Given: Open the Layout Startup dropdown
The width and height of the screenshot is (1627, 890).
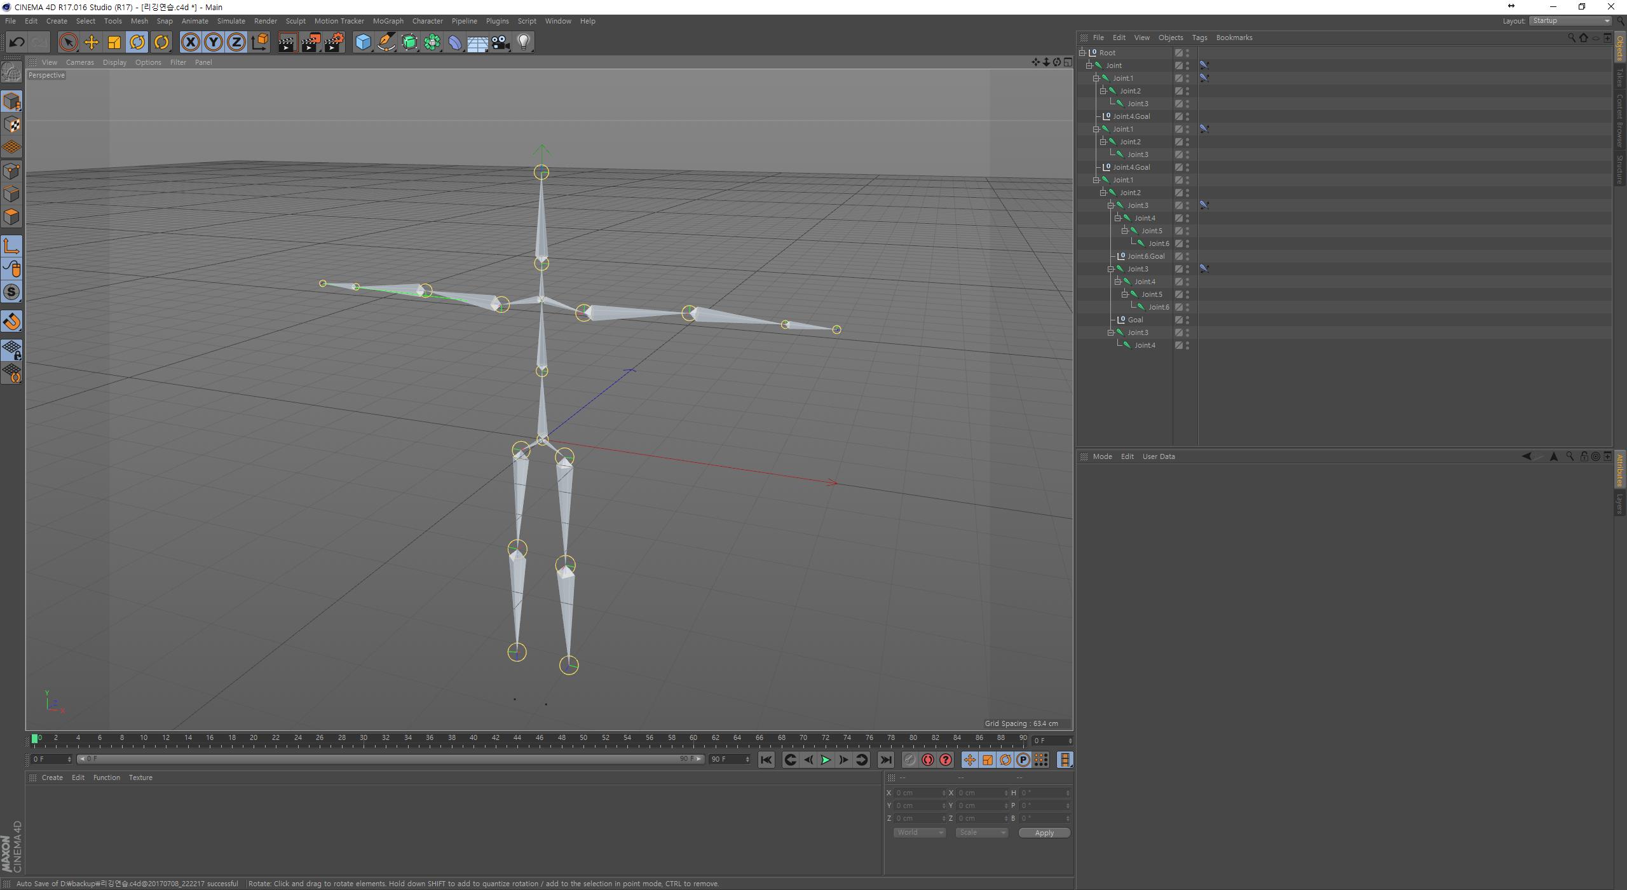Looking at the screenshot, I should coord(1570,21).
